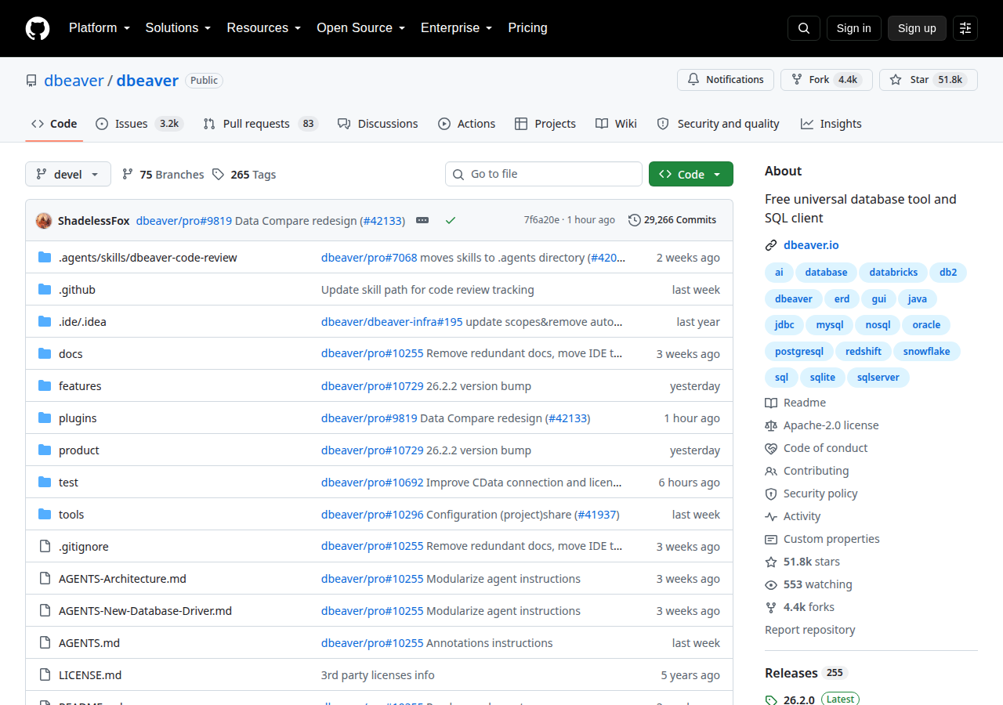The image size is (1003, 705).
Task: Expand the Enterprise menu
Action: (x=457, y=28)
